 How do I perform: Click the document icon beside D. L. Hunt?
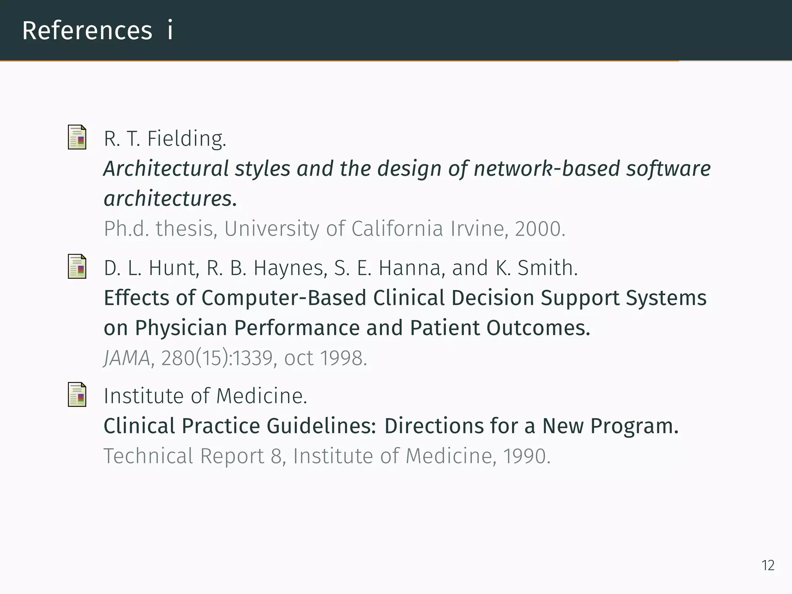77,266
